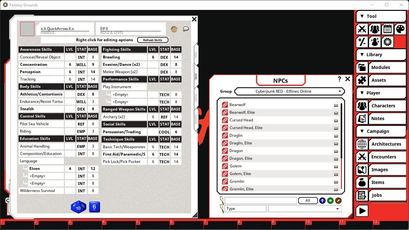Open the Party sheet group icon
This screenshot has height=230, width=409.
[x=374, y=29]
